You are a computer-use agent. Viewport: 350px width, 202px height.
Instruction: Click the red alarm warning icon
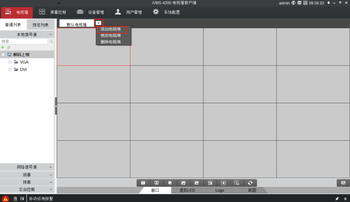(5, 199)
